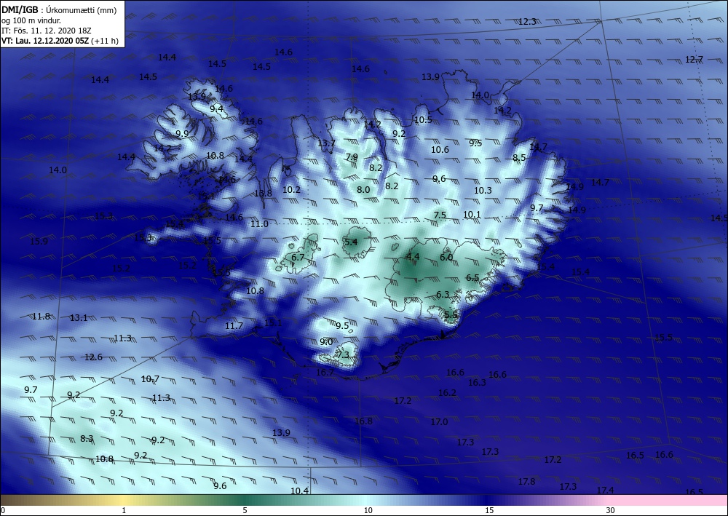Click the map value 16.7
Image resolution: width=728 pixels, height=516 pixels.
point(325,372)
